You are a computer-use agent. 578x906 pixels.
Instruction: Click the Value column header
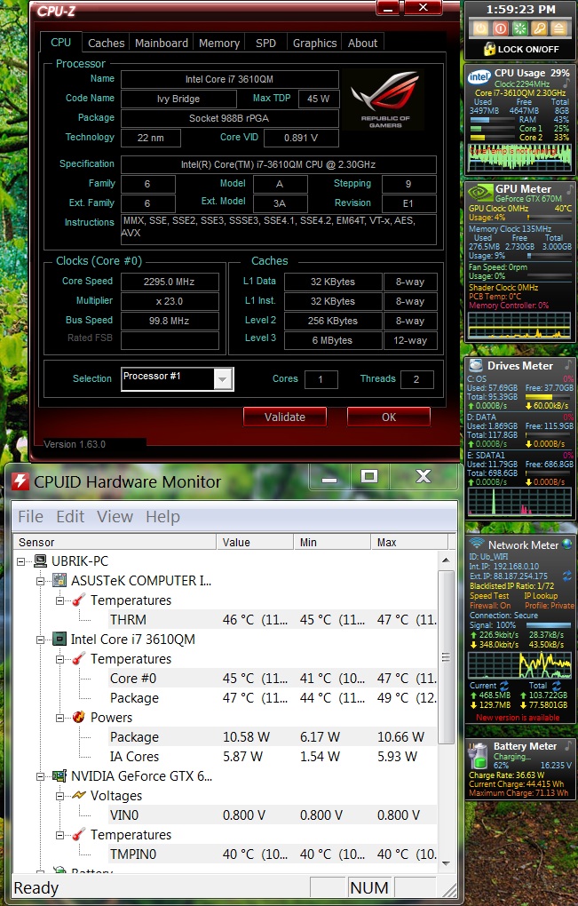[255, 542]
